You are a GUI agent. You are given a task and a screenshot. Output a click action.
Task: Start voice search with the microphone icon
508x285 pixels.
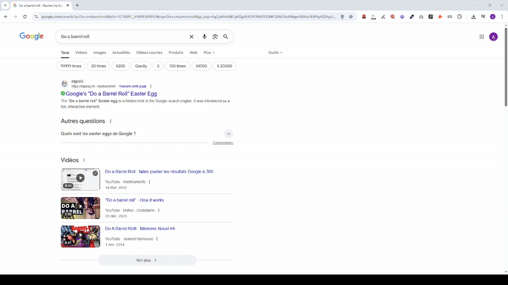[204, 37]
